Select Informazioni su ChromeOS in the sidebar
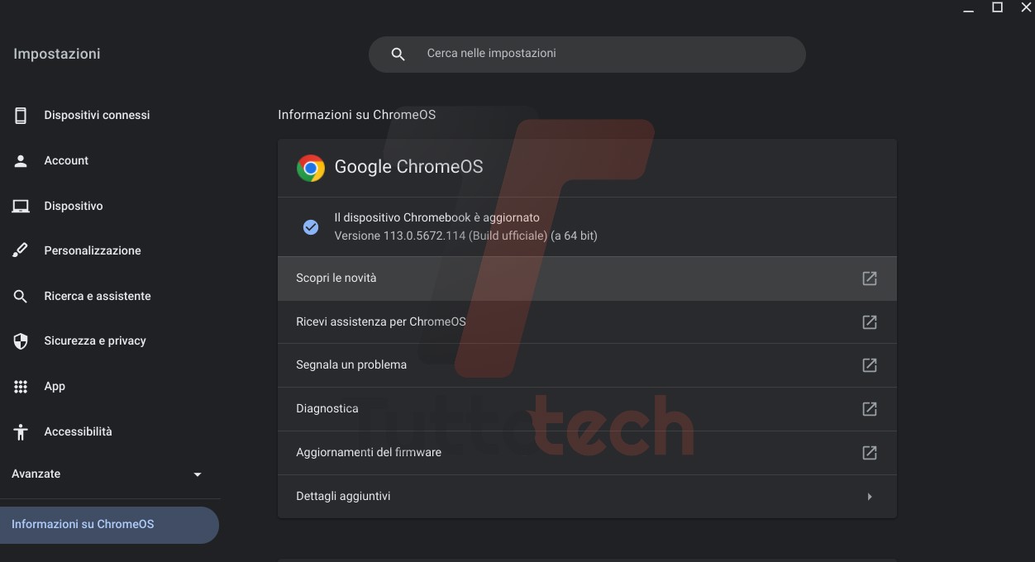Image resolution: width=1035 pixels, height=562 pixels. [83, 524]
